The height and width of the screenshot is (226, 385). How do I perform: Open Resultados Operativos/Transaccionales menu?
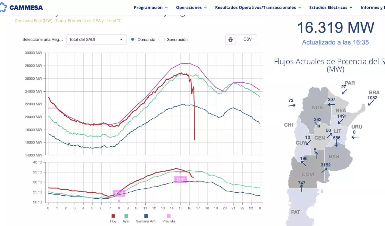[258, 8]
